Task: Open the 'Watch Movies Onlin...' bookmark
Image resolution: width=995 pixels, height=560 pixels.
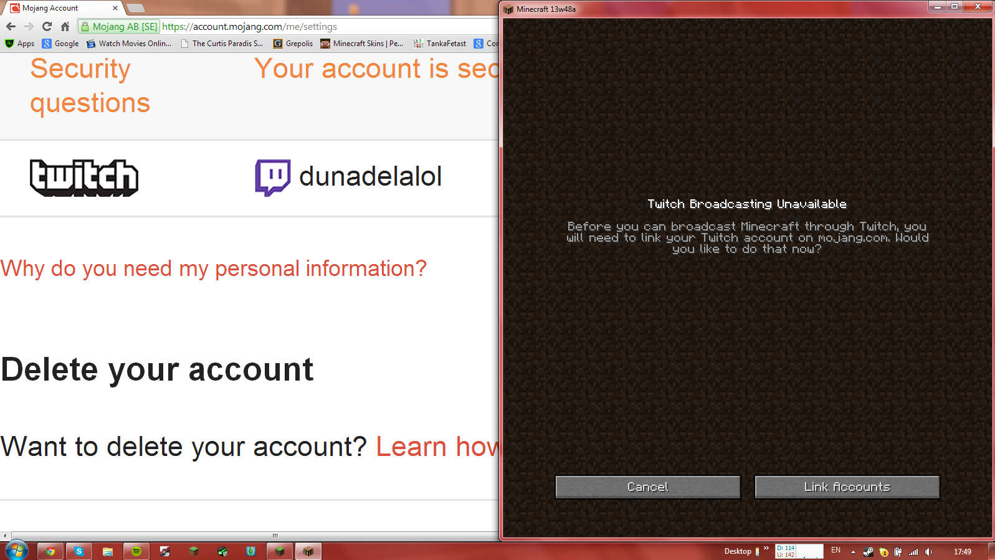Action: pos(129,44)
